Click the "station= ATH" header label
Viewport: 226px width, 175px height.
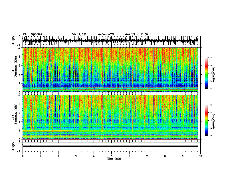point(106,34)
